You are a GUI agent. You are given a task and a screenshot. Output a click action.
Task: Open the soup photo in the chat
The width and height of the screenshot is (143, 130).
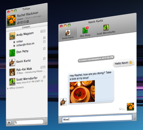click(x=82, y=91)
